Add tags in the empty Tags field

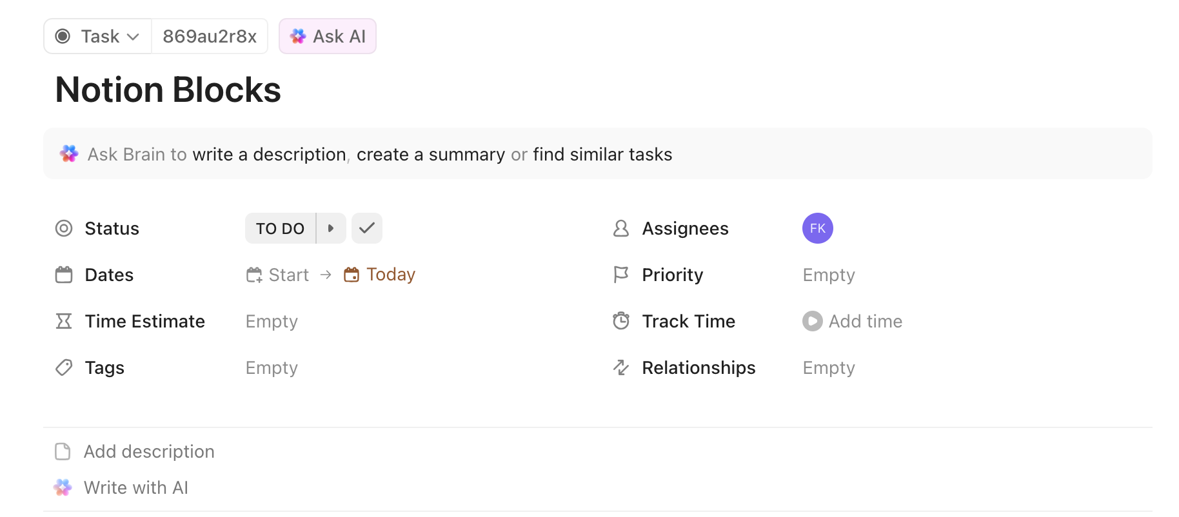(x=272, y=368)
